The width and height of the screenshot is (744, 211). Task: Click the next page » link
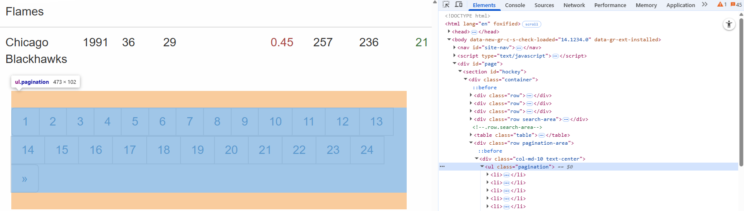(25, 179)
